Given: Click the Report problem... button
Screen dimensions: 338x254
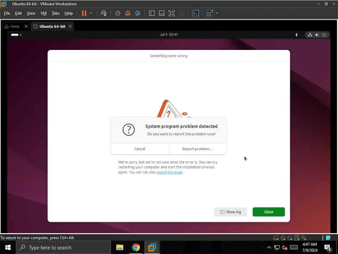Looking at the screenshot, I should tap(198, 149).
